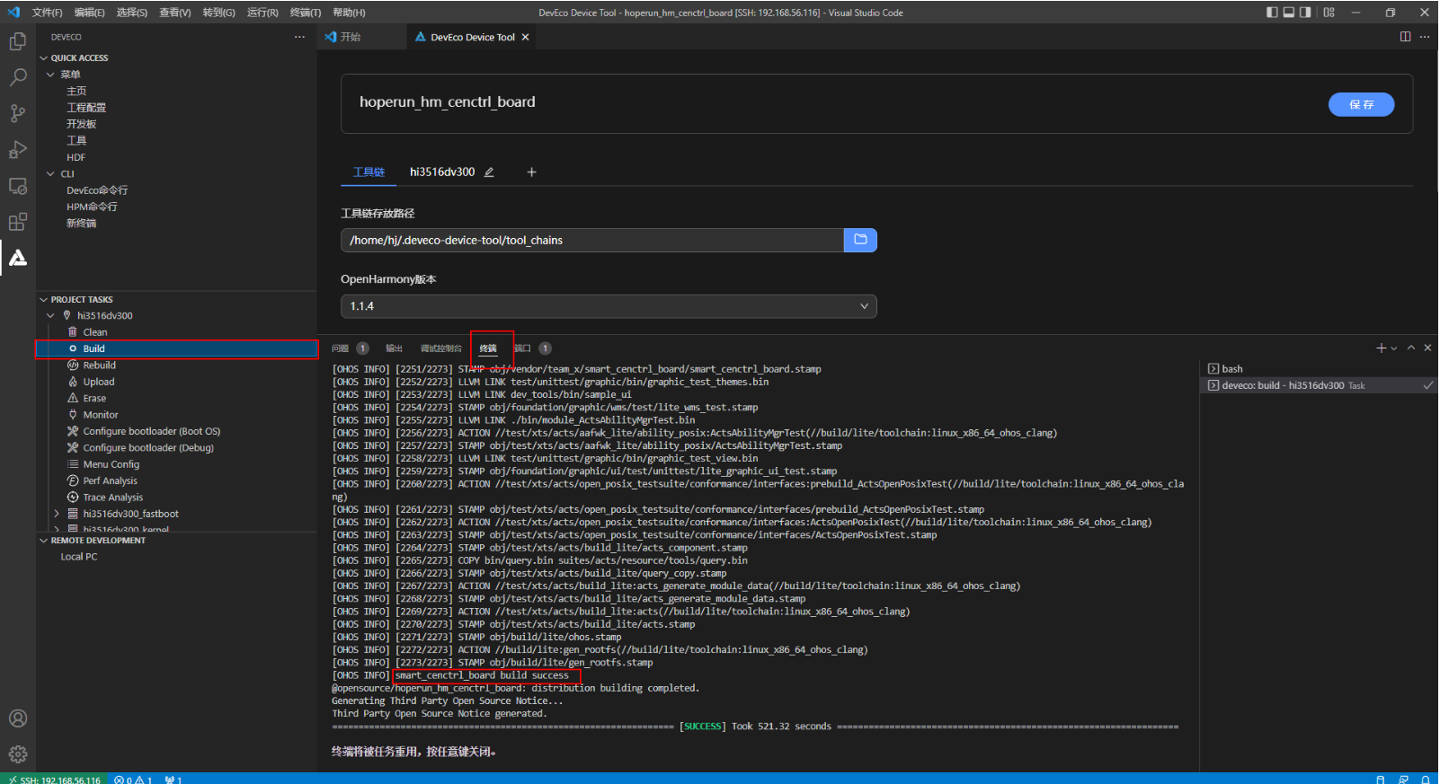Toggle primary sidebar layout icon
This screenshot has width=1440, height=784.
pyautogui.click(x=1272, y=13)
